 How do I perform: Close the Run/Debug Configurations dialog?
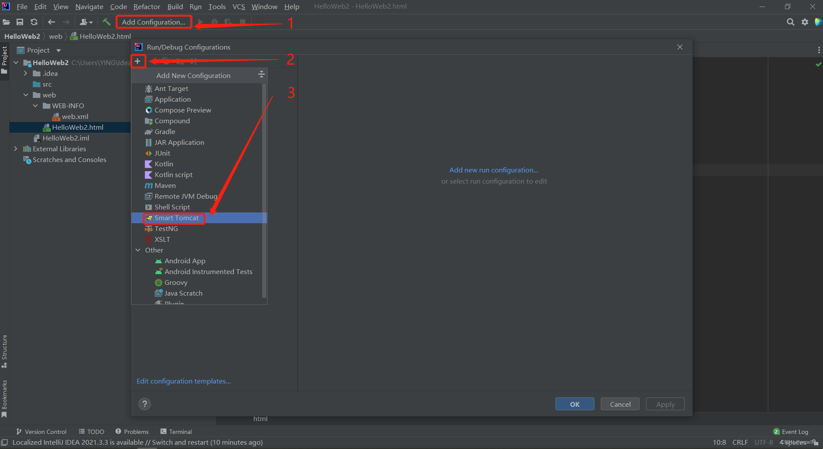tap(680, 47)
